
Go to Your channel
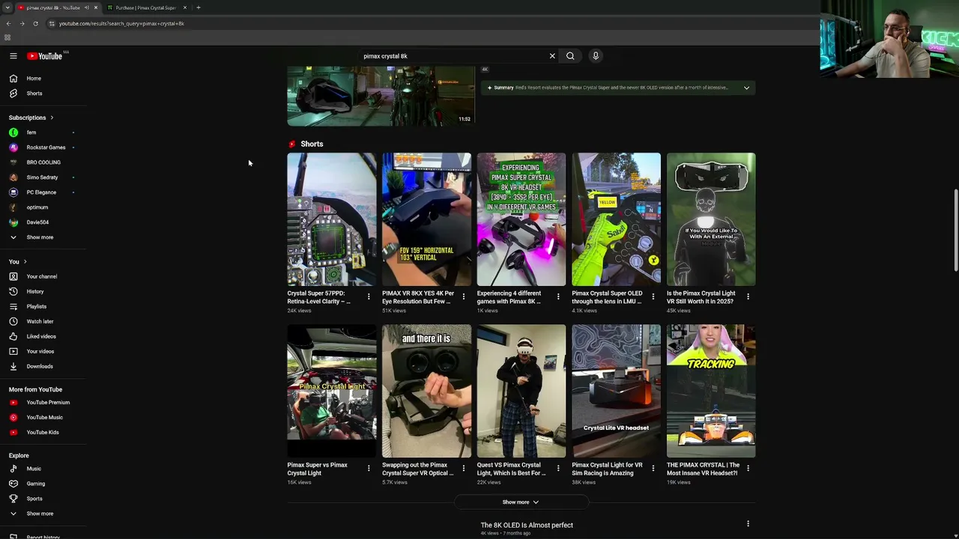click(x=43, y=276)
